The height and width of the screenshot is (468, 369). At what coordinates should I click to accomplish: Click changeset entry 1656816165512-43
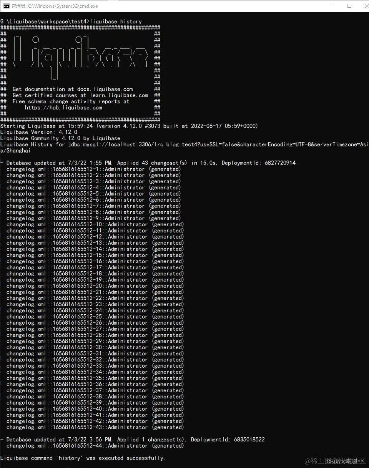[95, 427]
